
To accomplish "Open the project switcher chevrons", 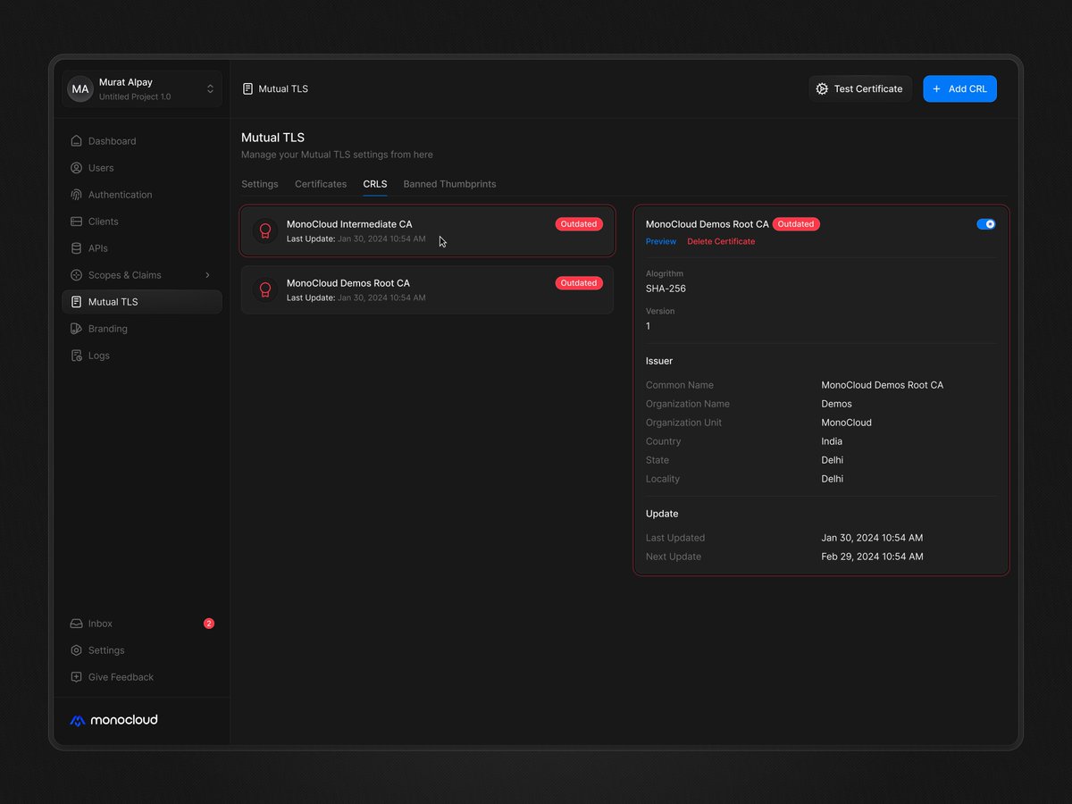I will [210, 89].
